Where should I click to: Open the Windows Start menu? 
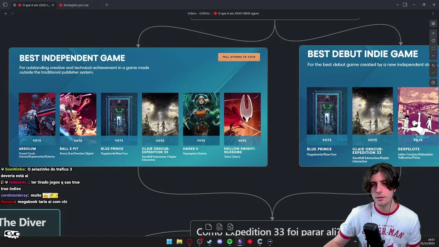coord(169,242)
